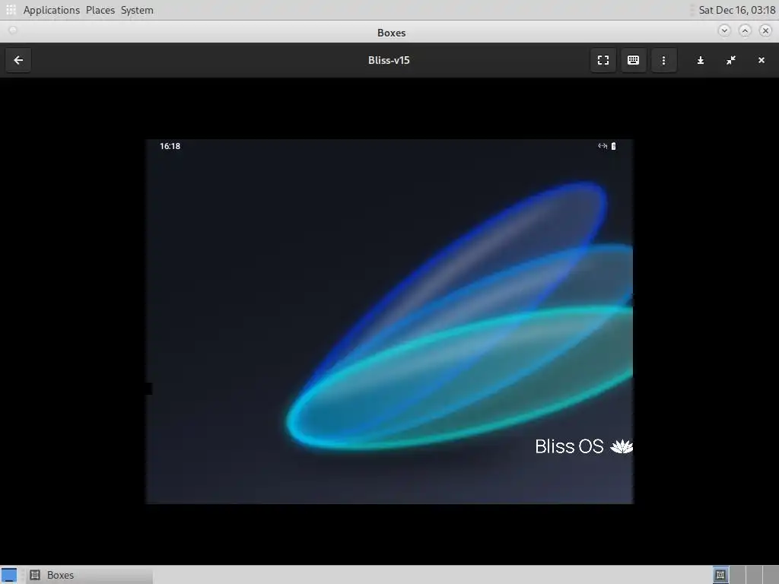Click inside the Bliss OS virtual machine display
The image size is (779, 584).
coord(389,322)
